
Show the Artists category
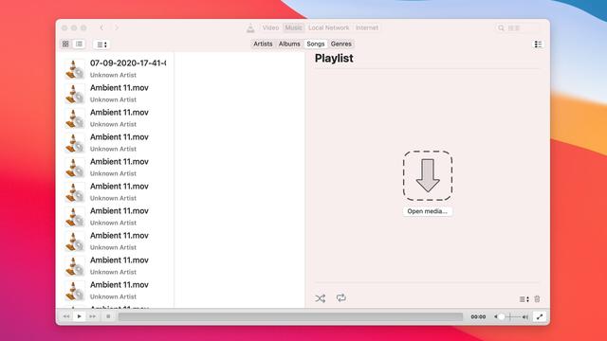point(263,45)
